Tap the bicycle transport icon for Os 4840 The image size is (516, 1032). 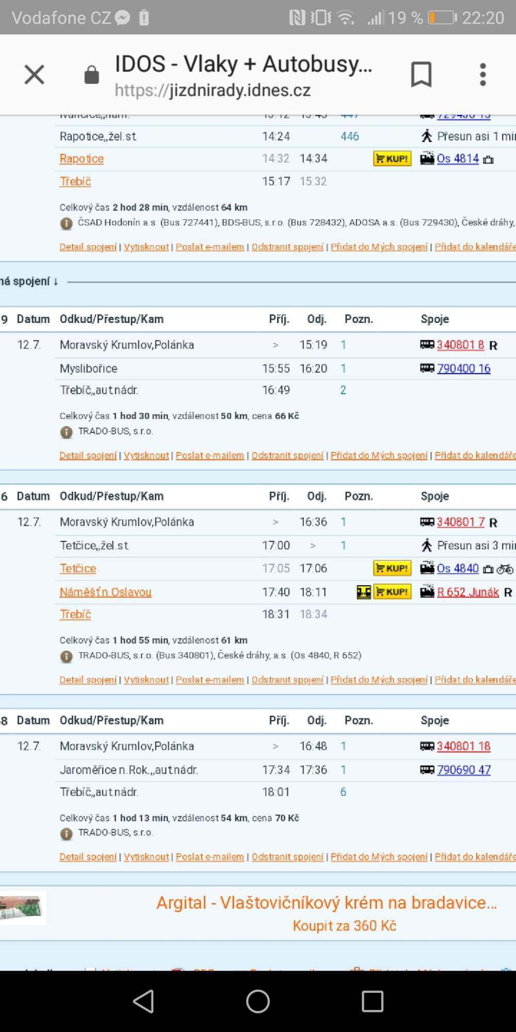click(505, 569)
